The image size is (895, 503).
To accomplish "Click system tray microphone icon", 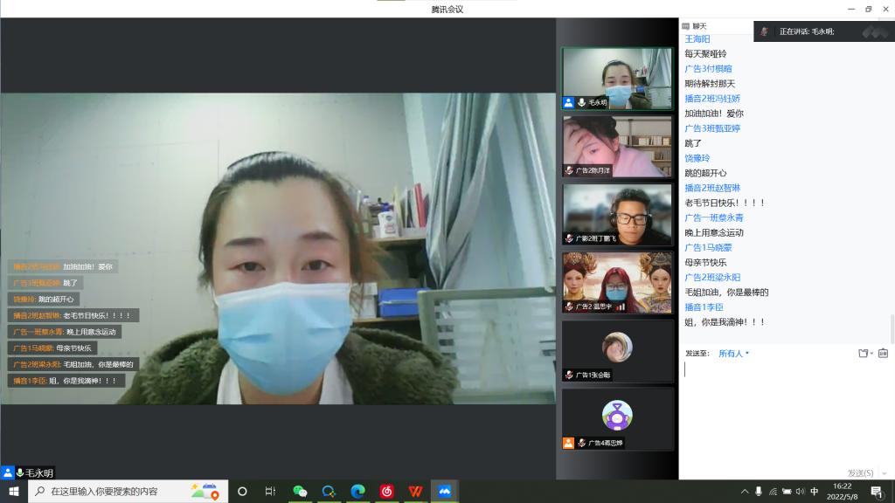I will [x=759, y=492].
